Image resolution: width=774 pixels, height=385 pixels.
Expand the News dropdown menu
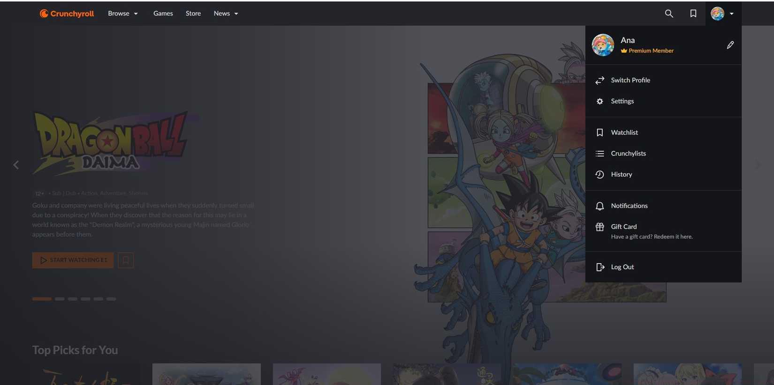tap(226, 14)
